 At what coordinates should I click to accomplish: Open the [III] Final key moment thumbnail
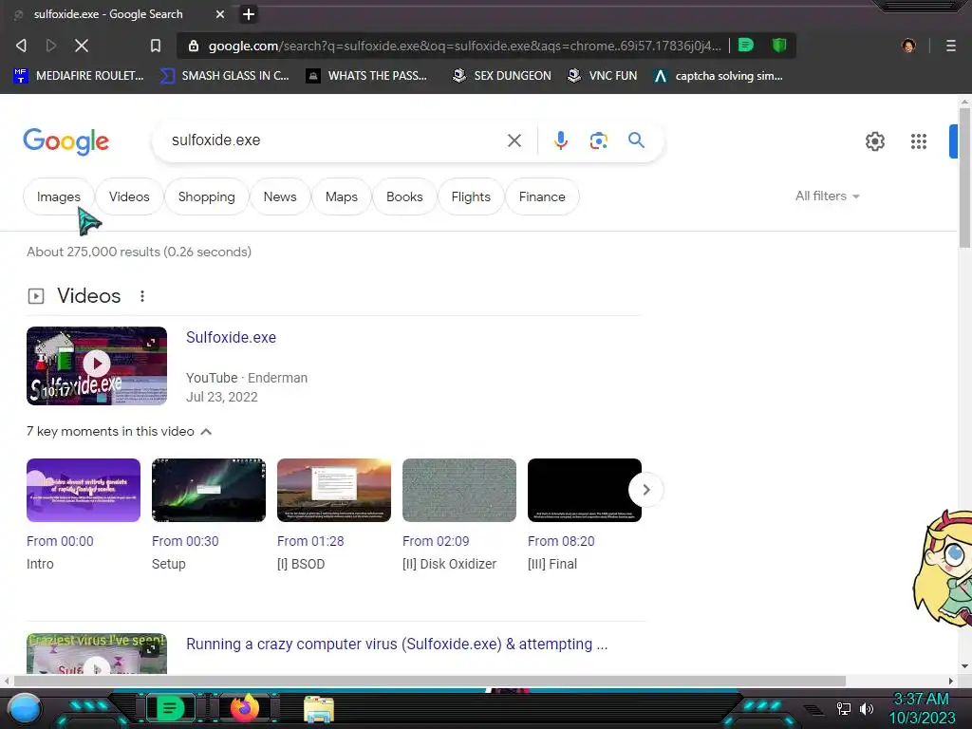click(x=584, y=491)
